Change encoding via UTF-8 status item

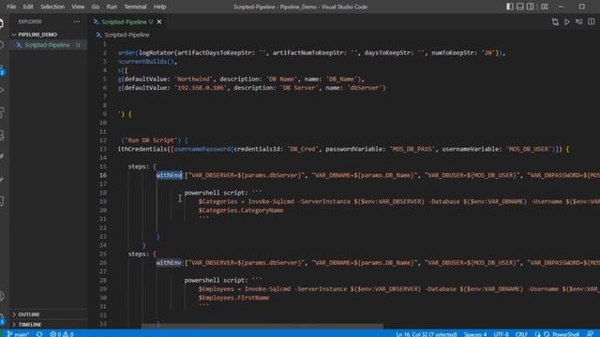pos(501,334)
